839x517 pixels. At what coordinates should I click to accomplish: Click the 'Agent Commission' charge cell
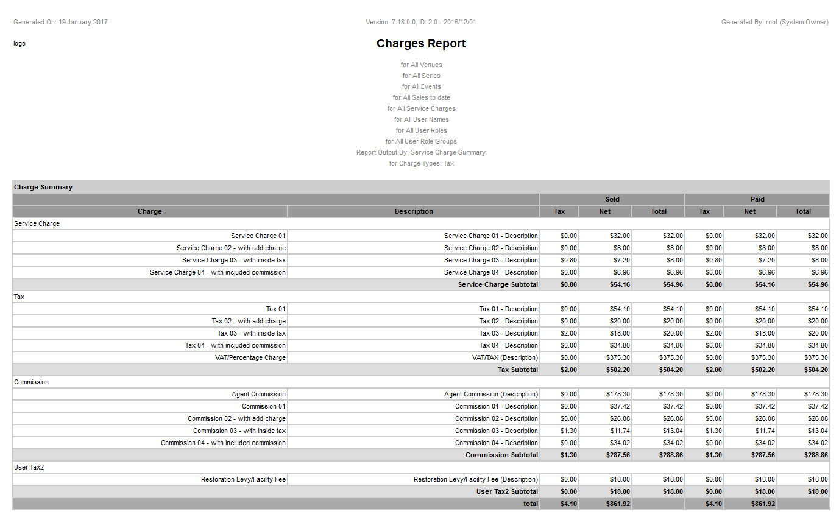pos(150,394)
